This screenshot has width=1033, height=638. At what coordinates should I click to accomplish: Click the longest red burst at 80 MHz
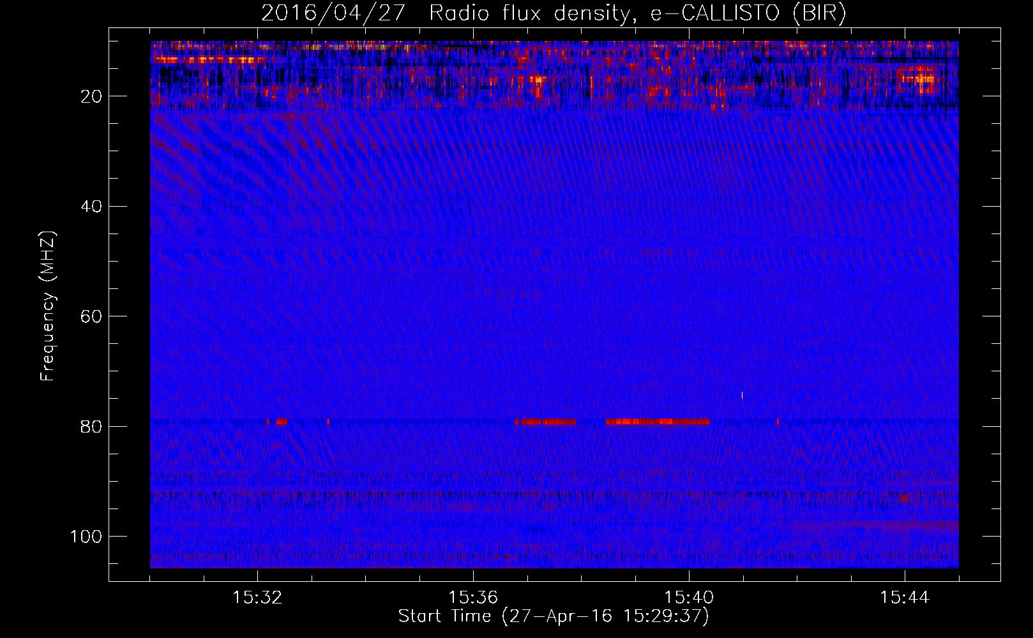click(x=658, y=422)
